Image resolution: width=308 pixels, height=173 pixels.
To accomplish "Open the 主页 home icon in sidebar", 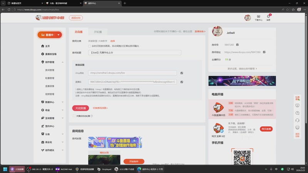I will 43,46.
